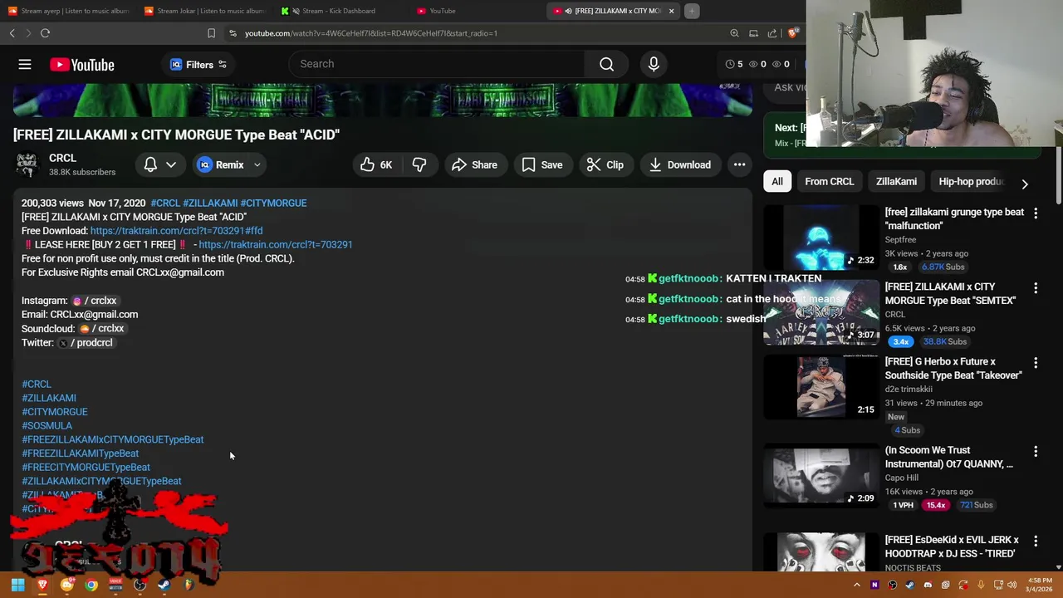1063x598 pixels.
Task: Click browser back arrow
Action: 12,33
